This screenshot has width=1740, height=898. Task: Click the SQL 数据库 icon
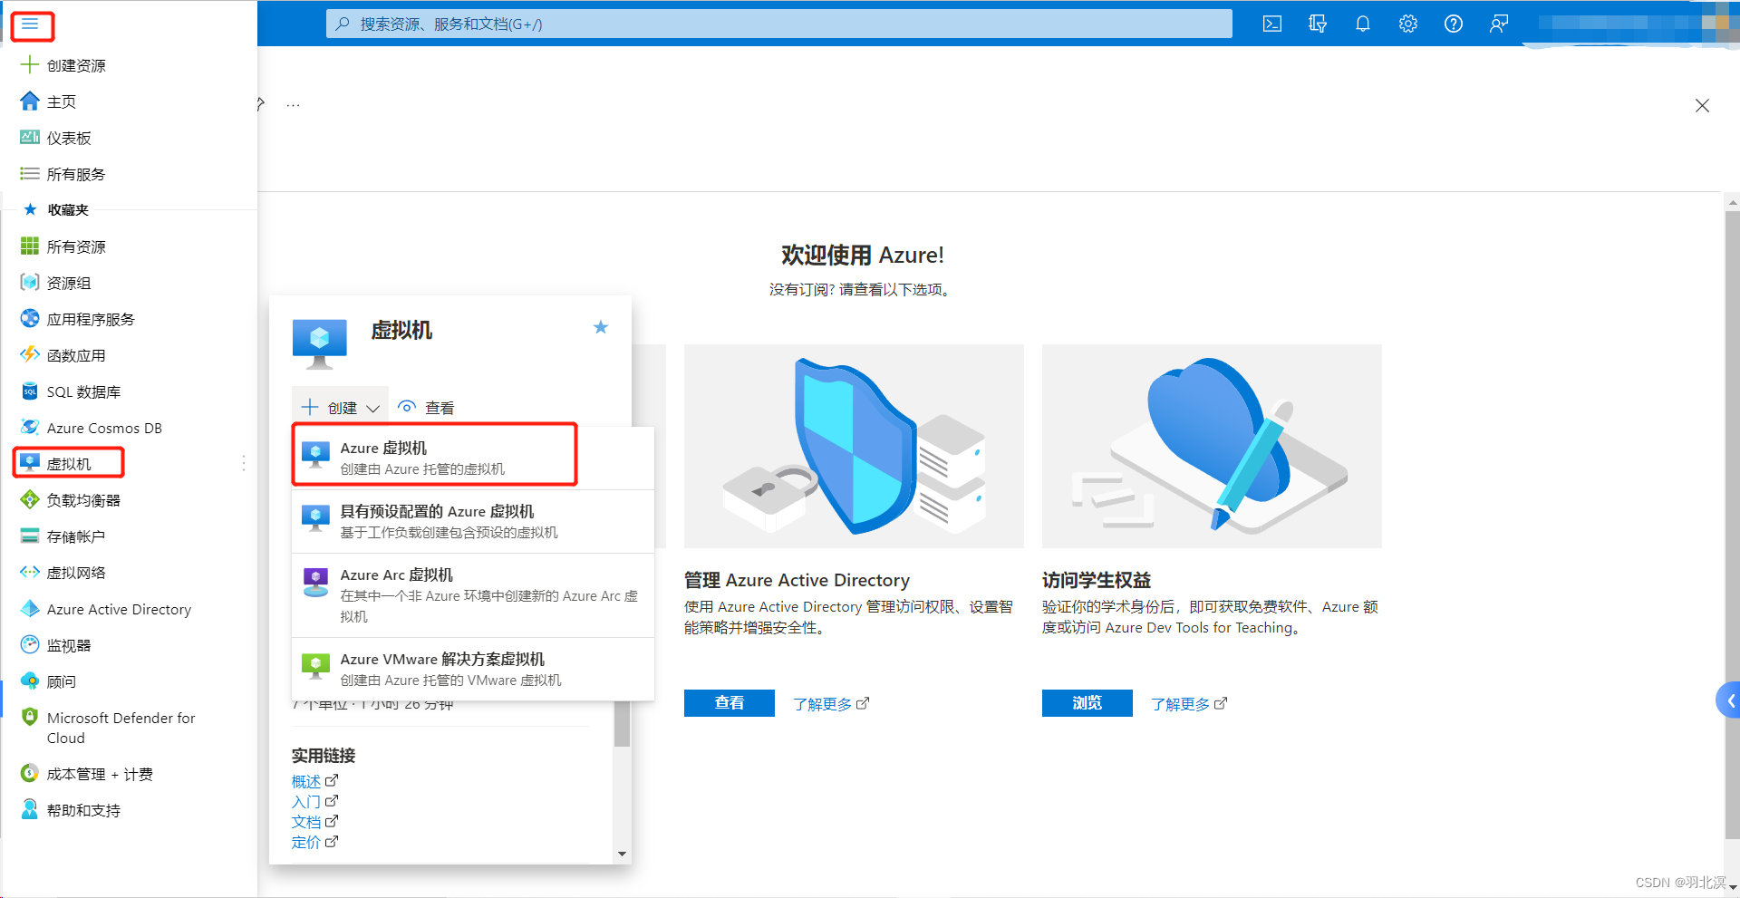(x=30, y=391)
